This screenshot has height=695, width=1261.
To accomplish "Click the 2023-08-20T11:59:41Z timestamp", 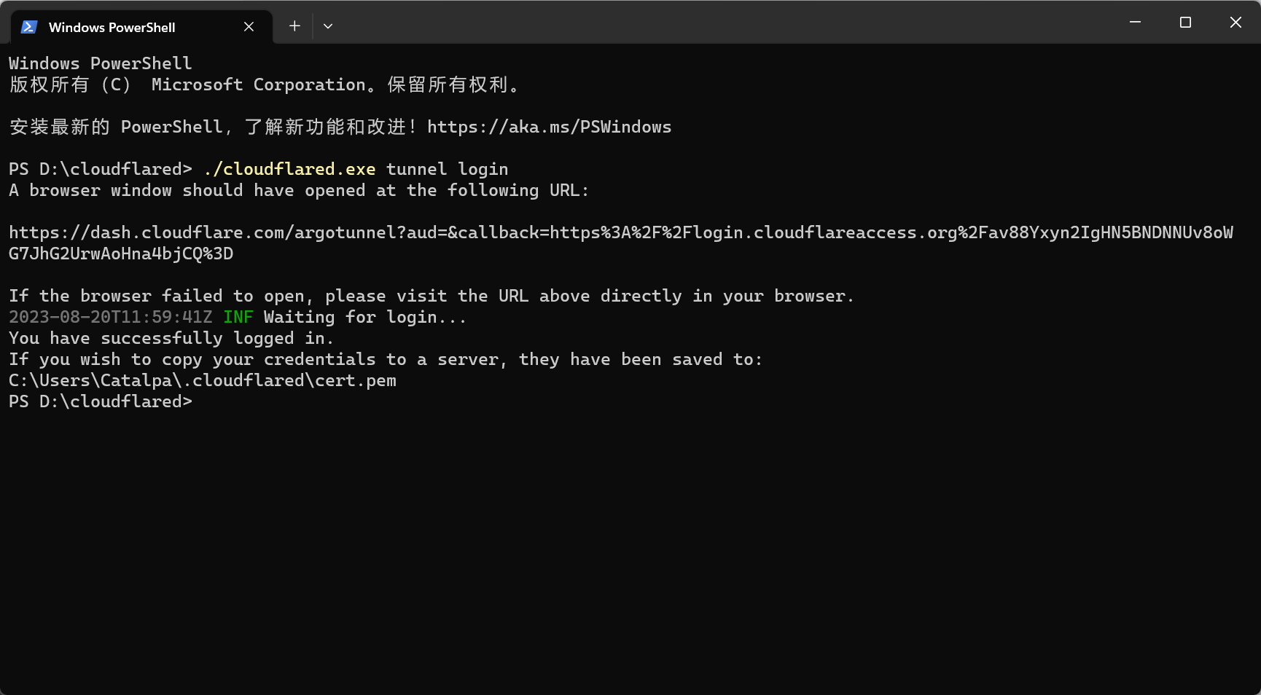I will pyautogui.click(x=111, y=317).
